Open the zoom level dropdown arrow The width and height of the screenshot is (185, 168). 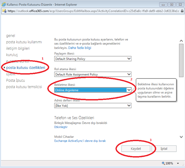click(178, 163)
